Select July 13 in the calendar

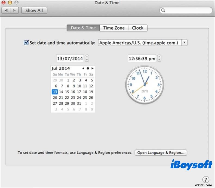point(55,92)
